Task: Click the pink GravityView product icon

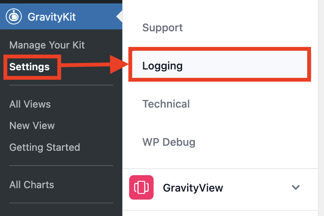Action: (x=141, y=187)
